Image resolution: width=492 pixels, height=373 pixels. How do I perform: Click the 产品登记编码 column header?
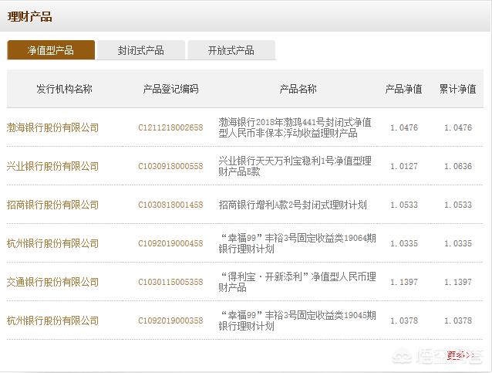click(x=170, y=89)
